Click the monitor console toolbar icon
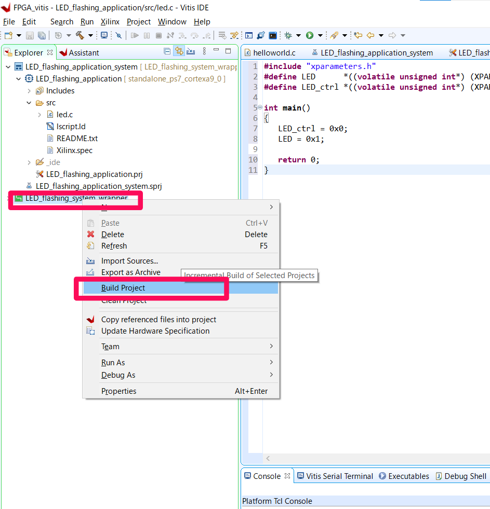Screen dimensions: 490x509 [x=104, y=35]
